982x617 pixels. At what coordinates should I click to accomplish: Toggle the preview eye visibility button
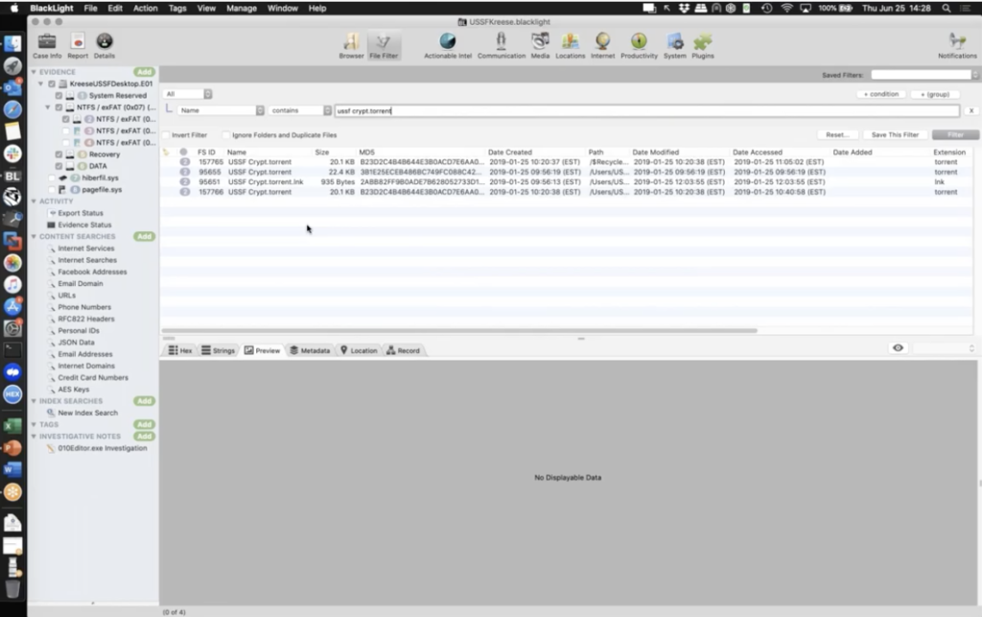coord(898,348)
